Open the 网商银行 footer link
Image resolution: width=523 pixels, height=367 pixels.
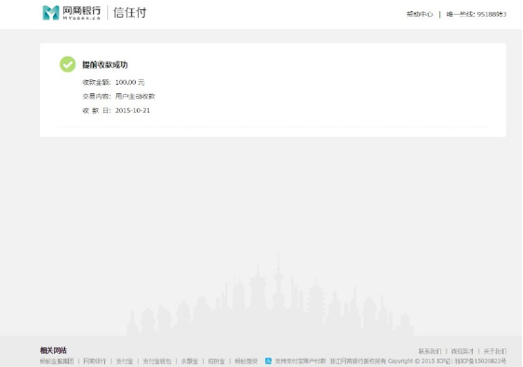[x=95, y=361]
